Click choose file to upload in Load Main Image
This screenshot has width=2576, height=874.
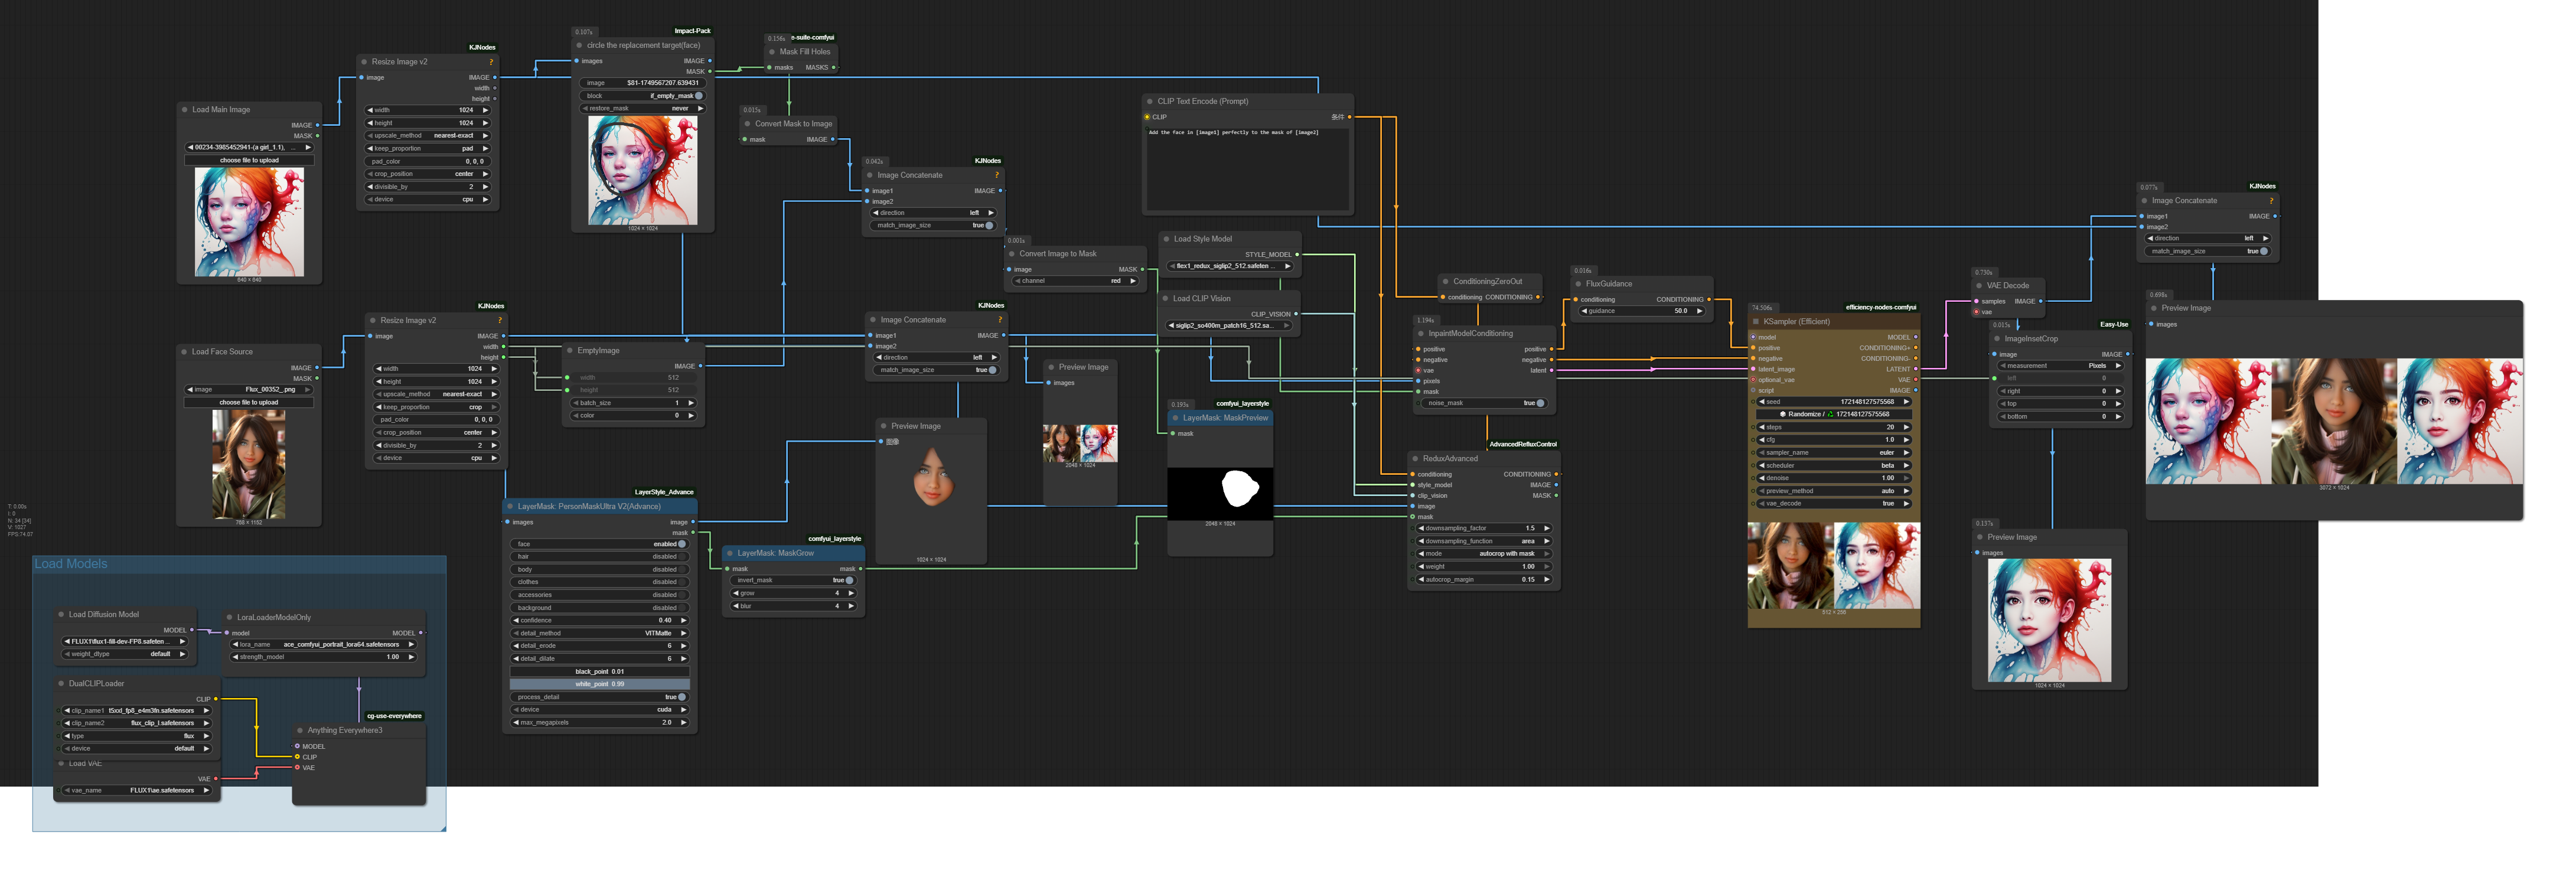249,160
